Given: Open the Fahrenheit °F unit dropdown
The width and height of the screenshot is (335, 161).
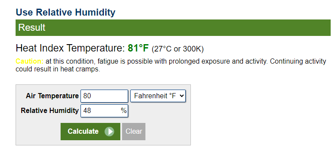Looking at the screenshot, I should pyautogui.click(x=158, y=96).
